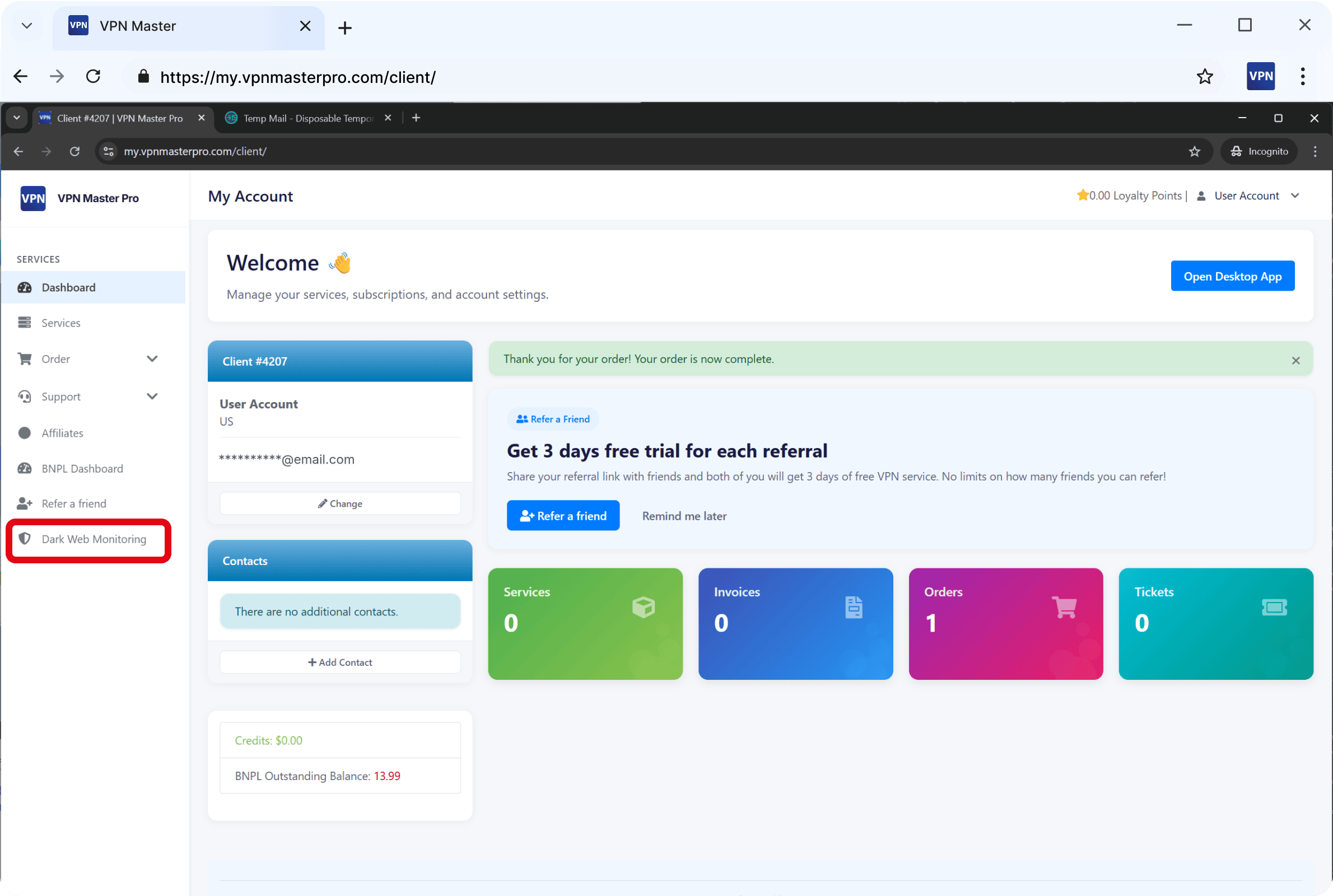Click the Support headset icon

(25, 396)
